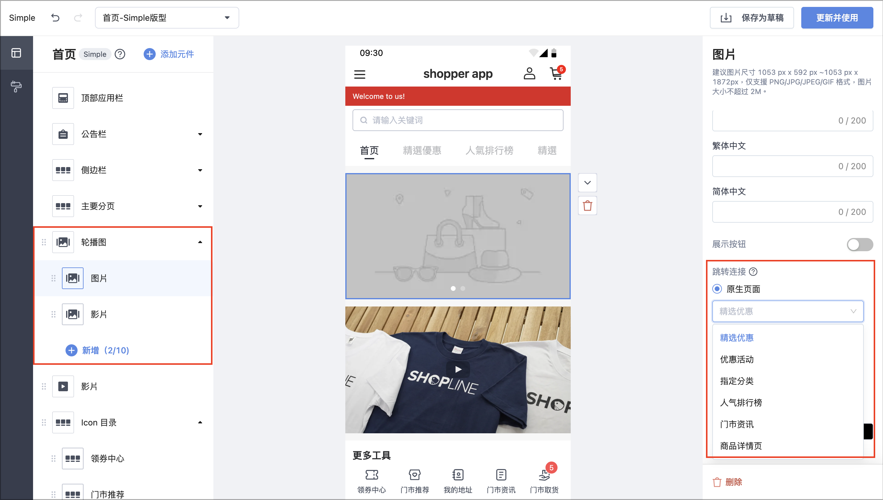The height and width of the screenshot is (500, 883).
Task: Select the carousel placeholder image in preview
Action: coord(458,236)
